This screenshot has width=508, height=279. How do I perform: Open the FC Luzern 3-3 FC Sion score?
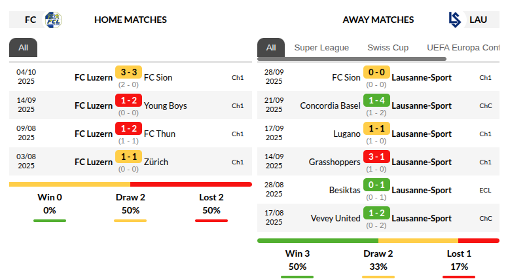[128, 72]
